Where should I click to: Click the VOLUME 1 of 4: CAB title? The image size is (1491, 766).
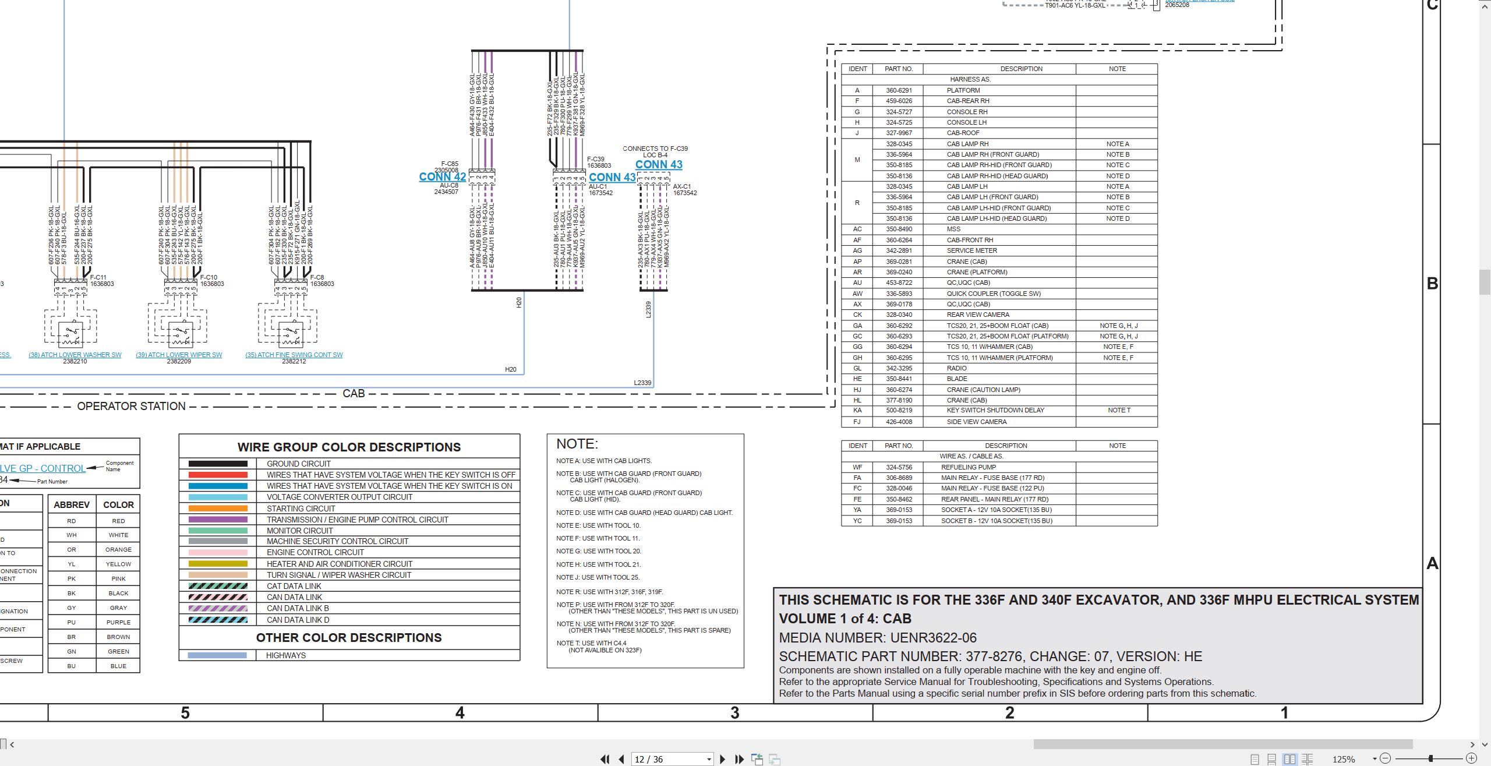(845, 619)
